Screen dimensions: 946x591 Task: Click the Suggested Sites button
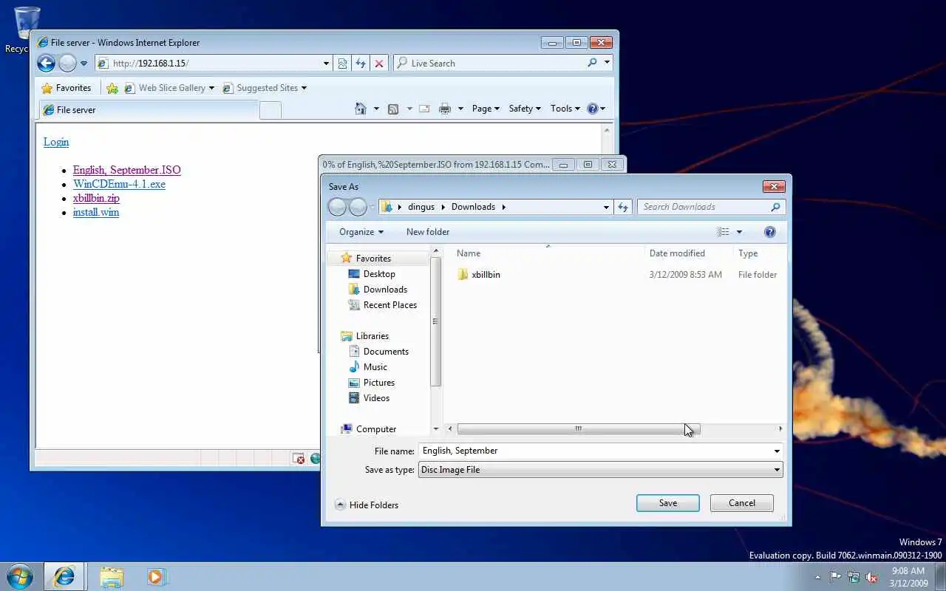[265, 88]
